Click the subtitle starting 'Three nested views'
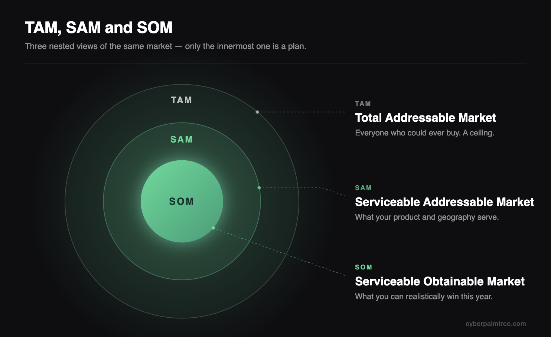551x337 pixels. click(166, 46)
